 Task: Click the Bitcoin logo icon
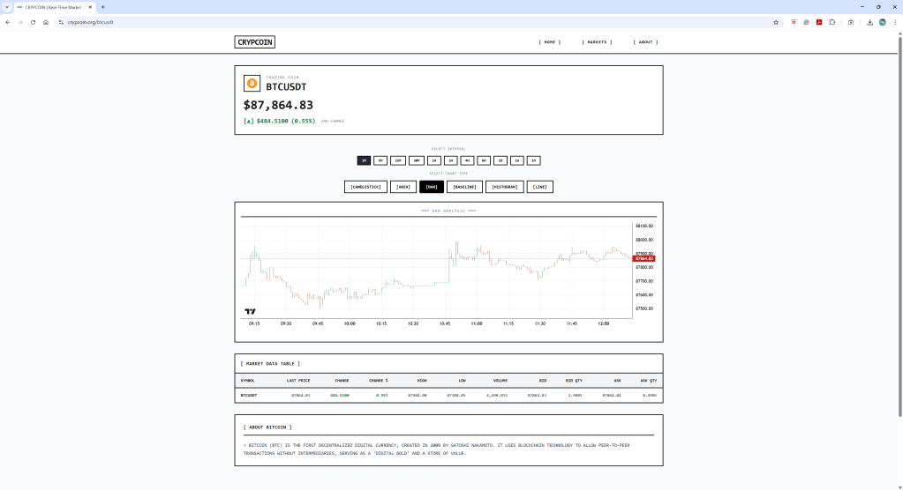pyautogui.click(x=252, y=84)
